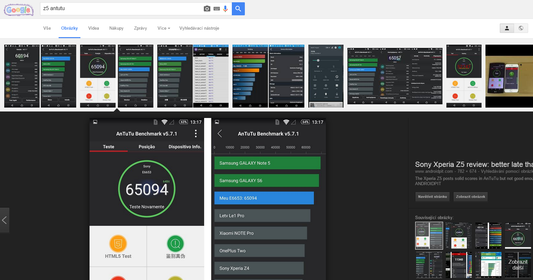Open the on-screen keyboard icon
The height and width of the screenshot is (280, 533).
click(217, 9)
